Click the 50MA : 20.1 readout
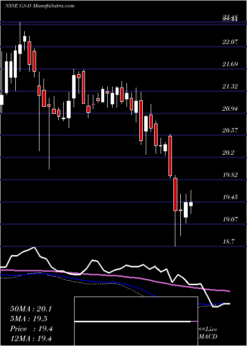The height and width of the screenshot is (346, 247). click(31, 309)
